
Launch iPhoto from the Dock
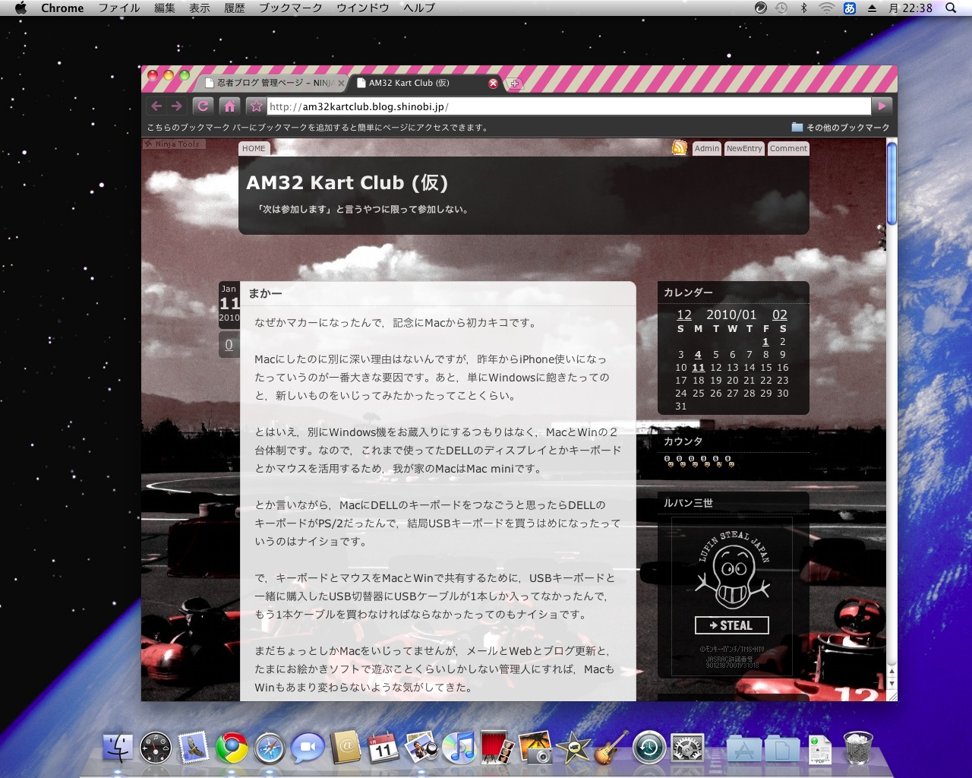(x=535, y=748)
